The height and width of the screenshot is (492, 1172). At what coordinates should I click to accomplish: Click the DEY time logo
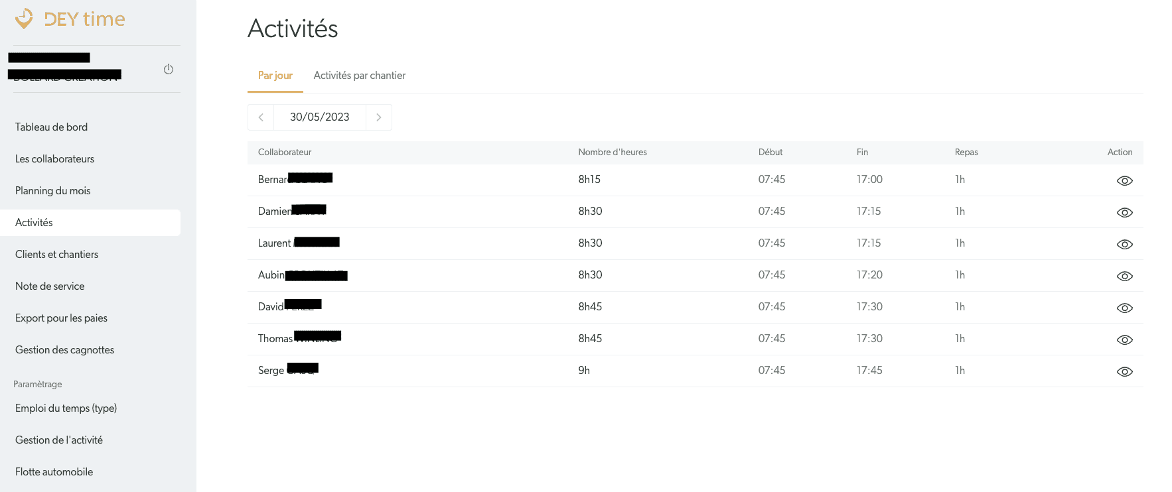click(x=70, y=19)
